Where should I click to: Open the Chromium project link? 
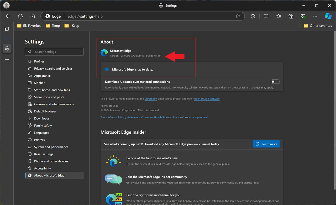pyautogui.click(x=151, y=99)
